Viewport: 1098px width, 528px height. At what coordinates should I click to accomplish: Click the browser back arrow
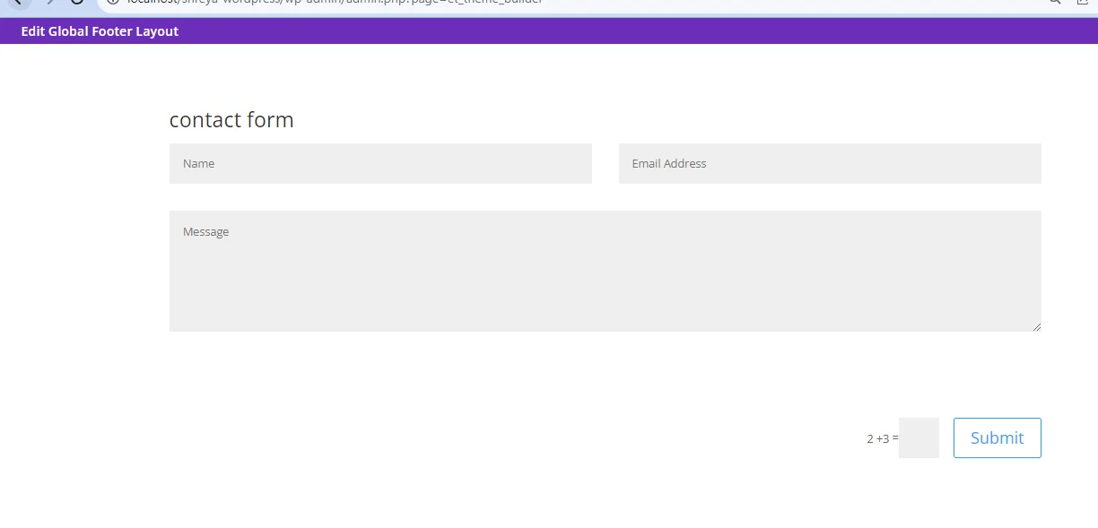(x=17, y=3)
